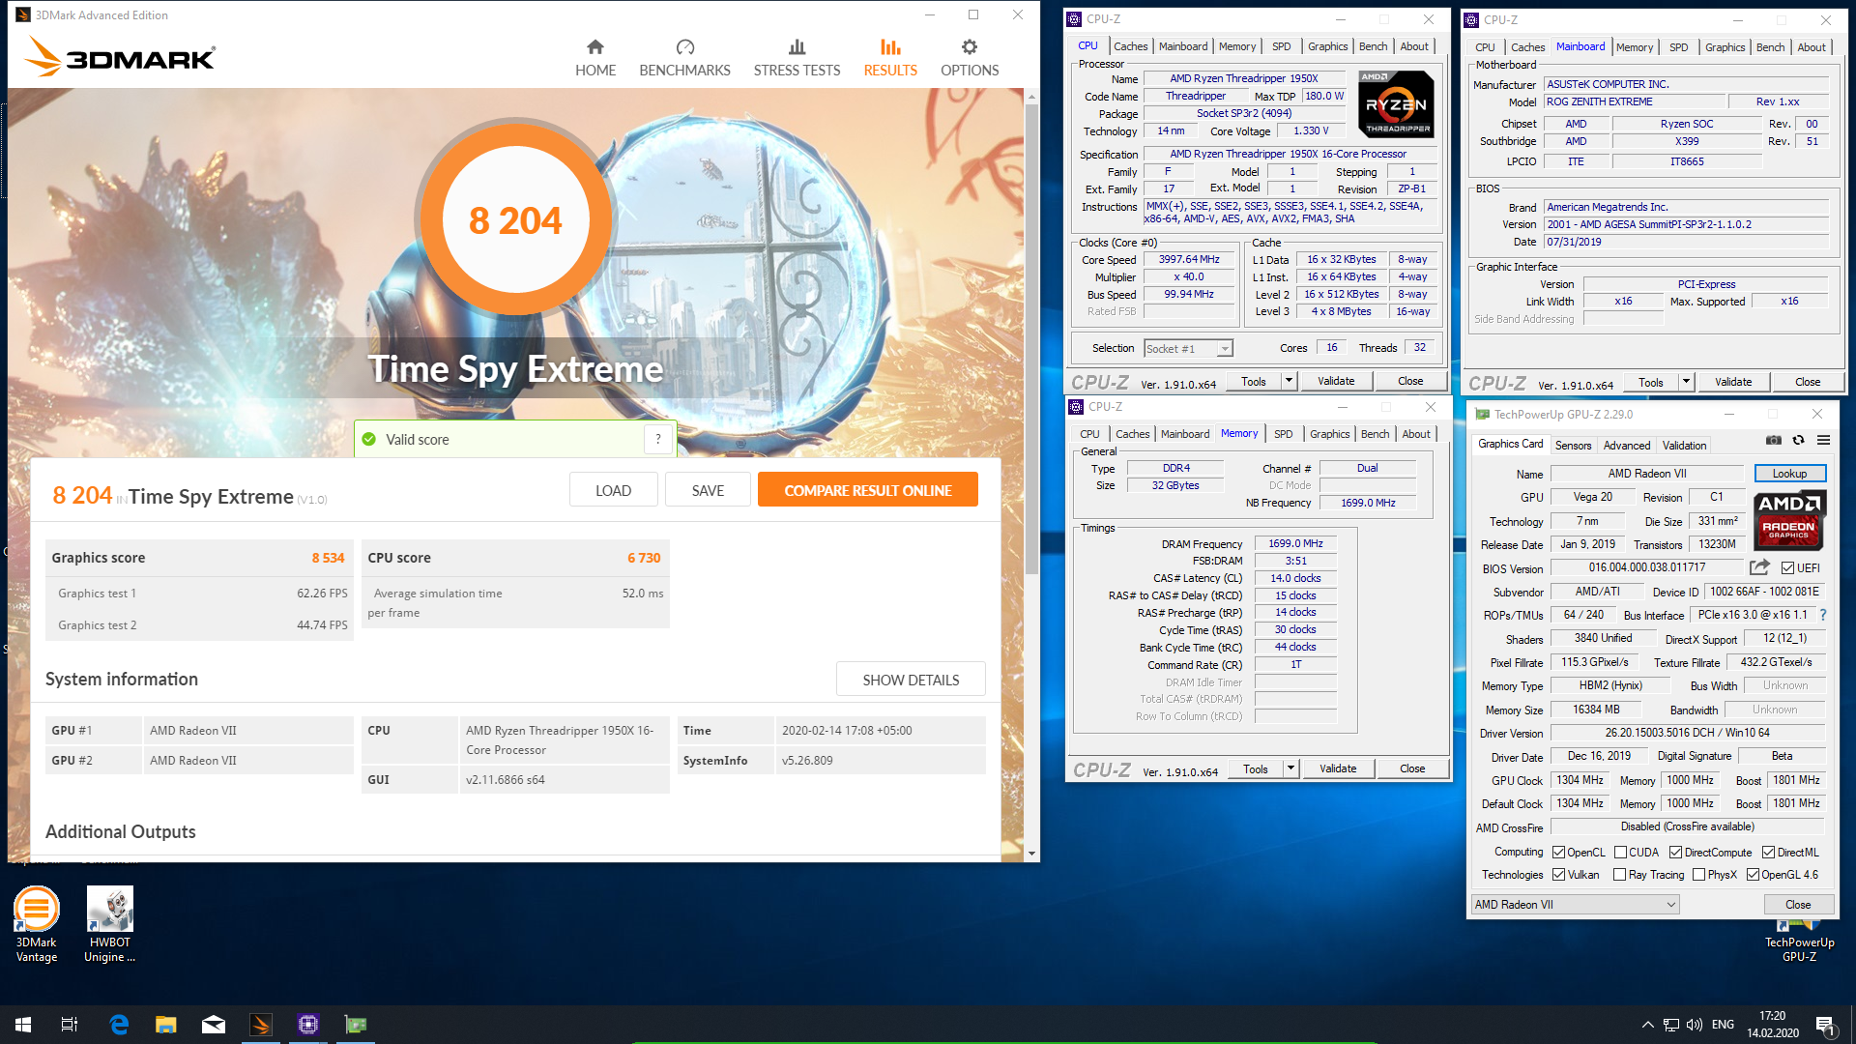Toggle the UEFI checkbox in GPU-Z
The image size is (1856, 1044).
[x=1787, y=568]
